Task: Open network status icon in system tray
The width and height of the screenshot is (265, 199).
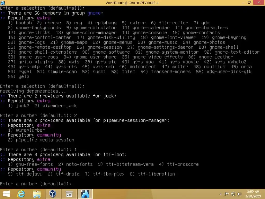Action: (233, 194)
